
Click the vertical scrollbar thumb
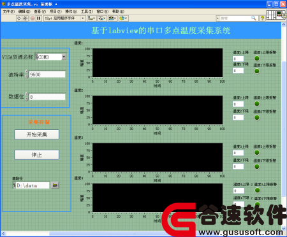tap(284, 129)
